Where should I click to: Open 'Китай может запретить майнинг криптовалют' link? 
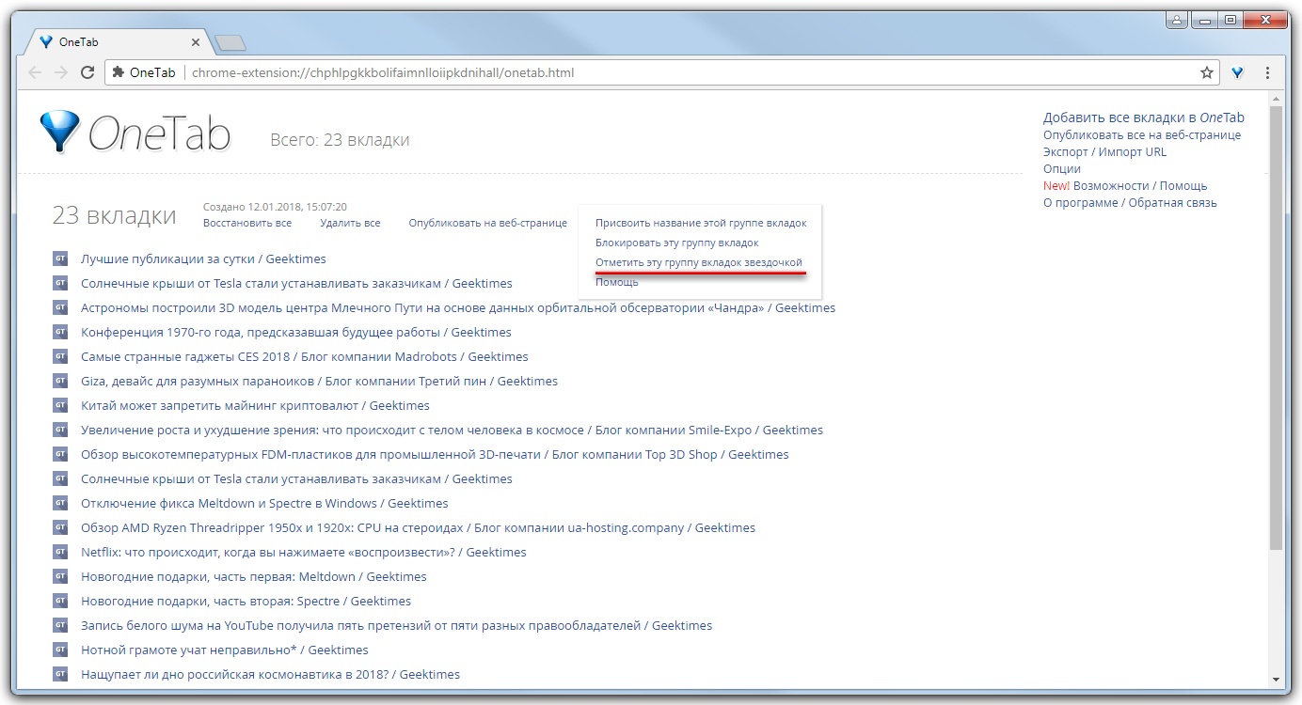click(255, 405)
